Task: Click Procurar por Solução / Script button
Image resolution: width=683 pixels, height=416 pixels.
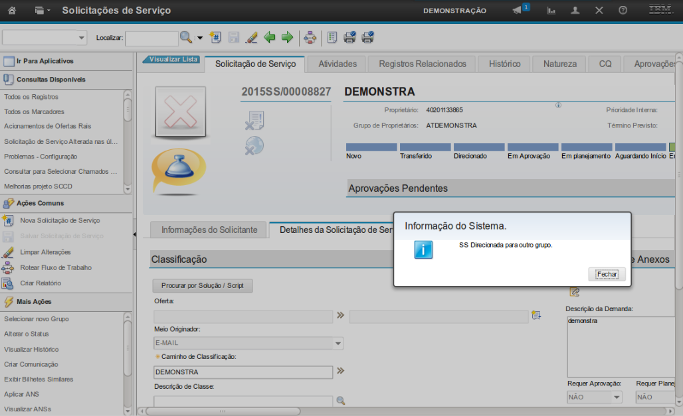Action: coord(203,286)
